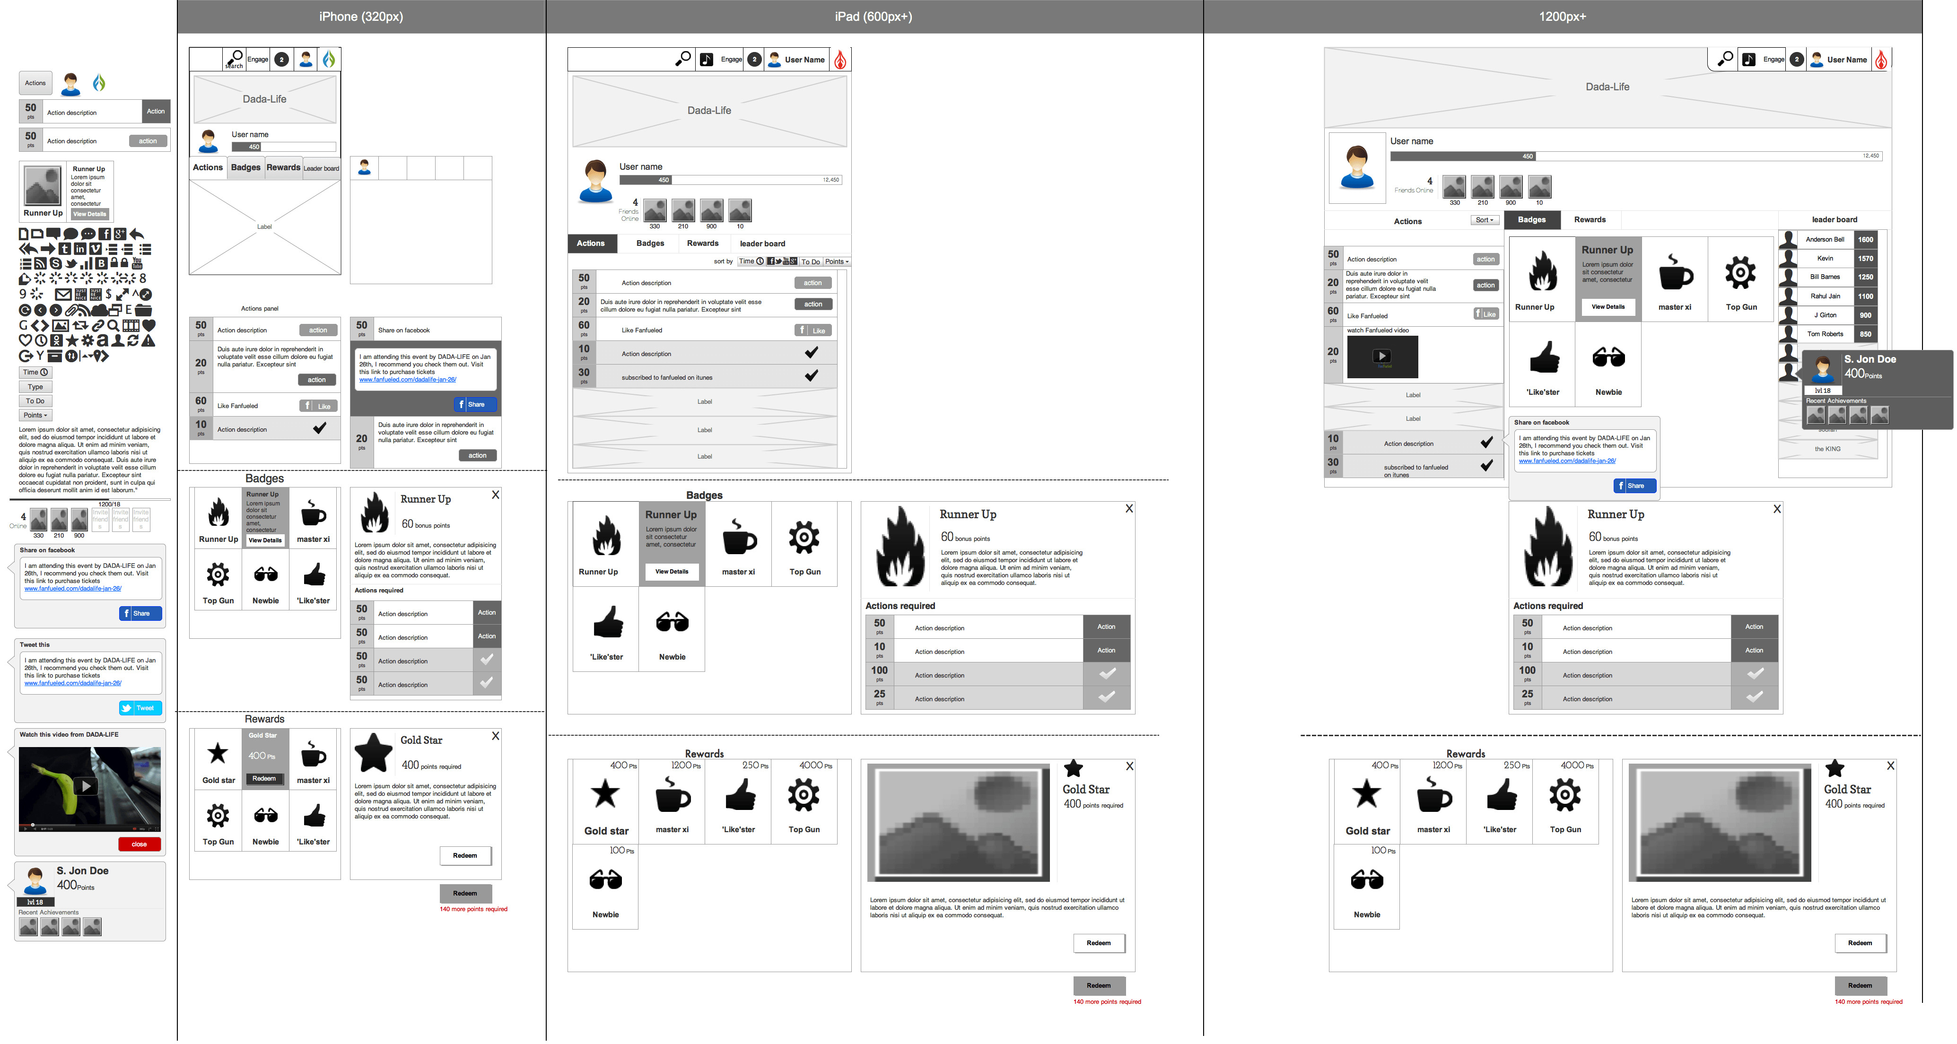Viewport: 1957px width, 1044px height.
Task: Select the LinkedIn icon in the icon library
Action: point(80,249)
